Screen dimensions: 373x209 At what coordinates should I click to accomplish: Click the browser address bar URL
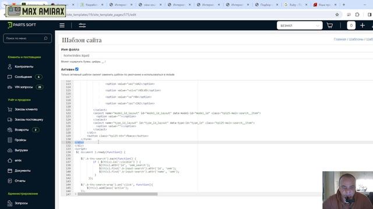(101, 15)
